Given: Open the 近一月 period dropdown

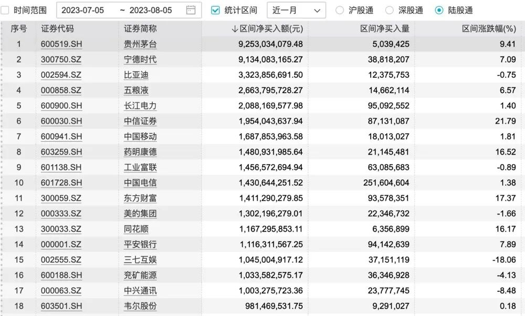Looking at the screenshot, I should pyautogui.click(x=296, y=11).
